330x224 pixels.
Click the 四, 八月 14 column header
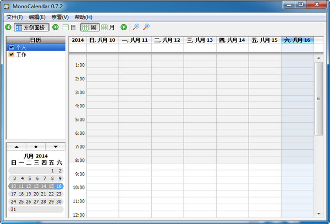[232, 40]
